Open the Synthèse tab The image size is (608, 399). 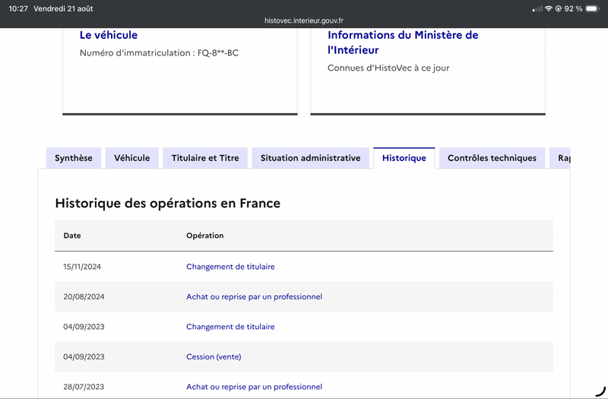coord(74,158)
